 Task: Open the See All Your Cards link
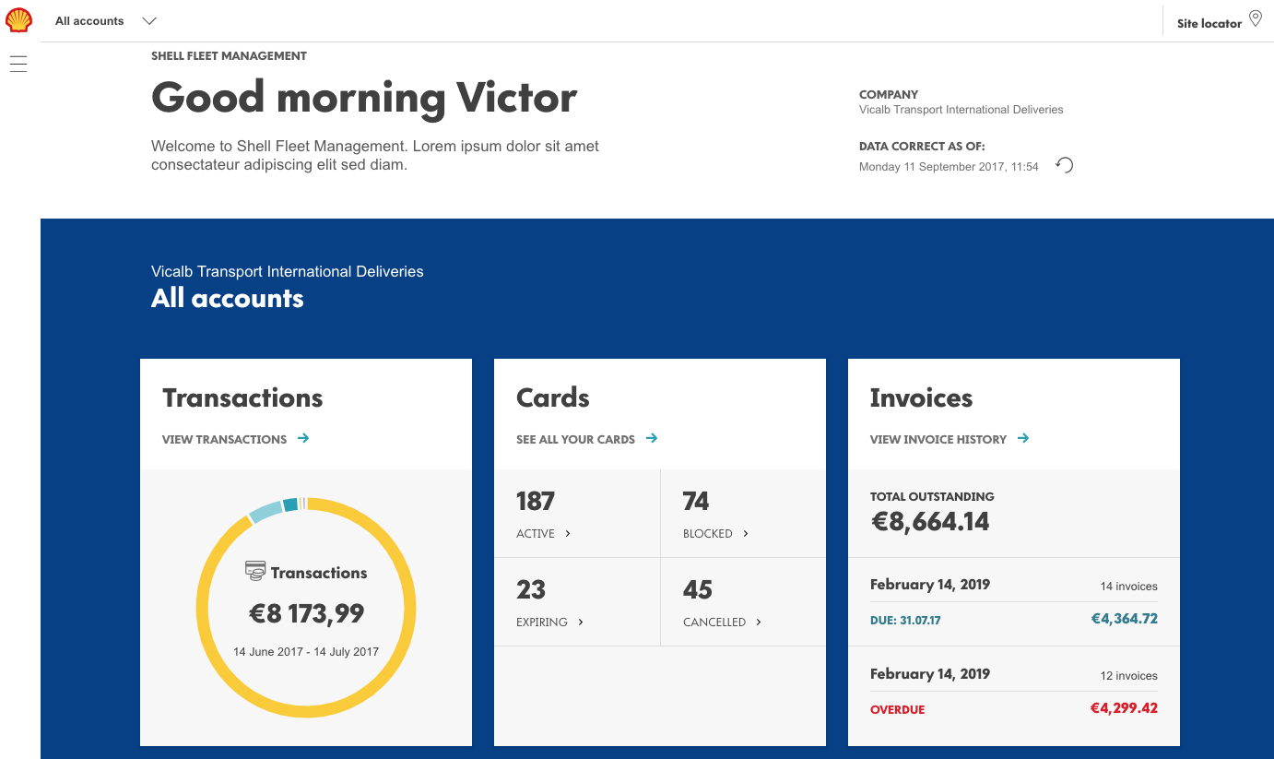[575, 439]
